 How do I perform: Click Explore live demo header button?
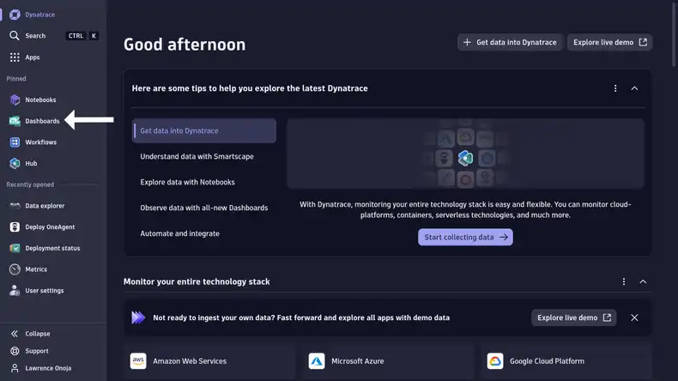click(x=609, y=42)
